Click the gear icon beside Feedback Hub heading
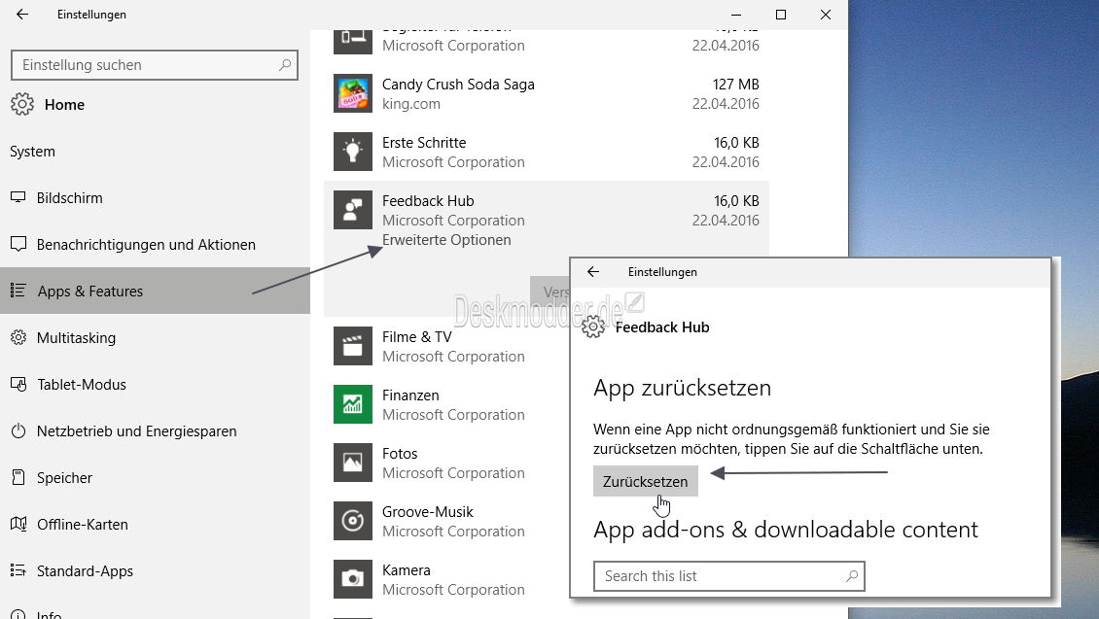The image size is (1099, 619). click(593, 327)
